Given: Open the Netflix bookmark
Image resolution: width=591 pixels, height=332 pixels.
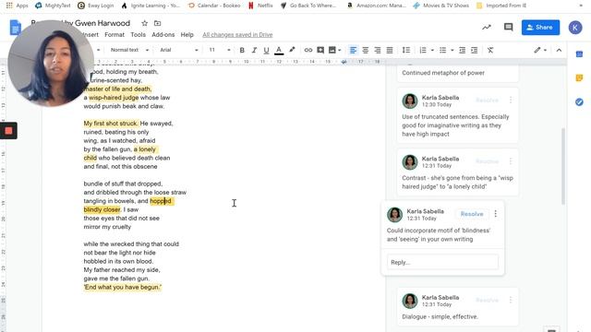Looking at the screenshot, I should pos(260,6).
